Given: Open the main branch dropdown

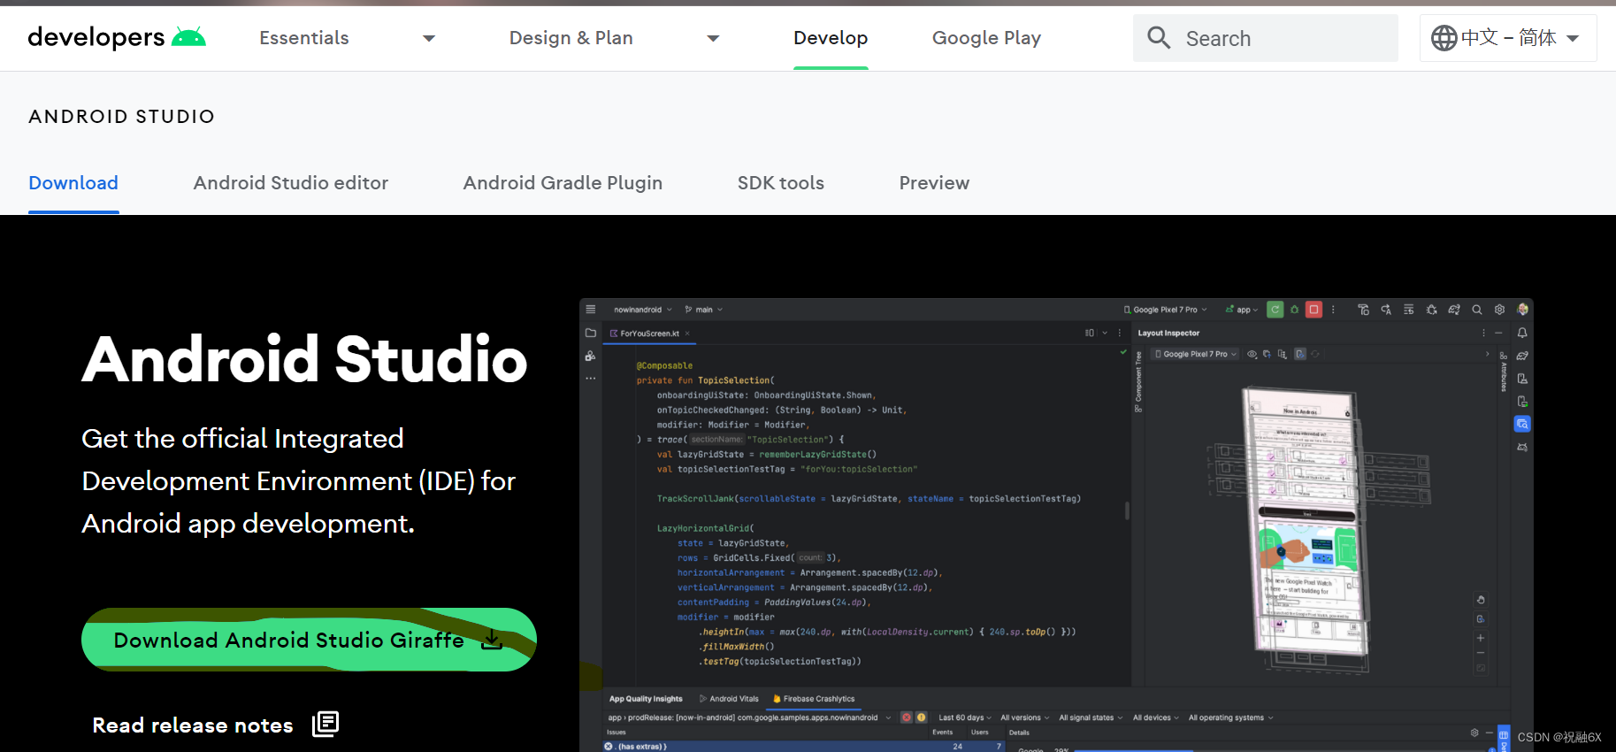Looking at the screenshot, I should [704, 310].
